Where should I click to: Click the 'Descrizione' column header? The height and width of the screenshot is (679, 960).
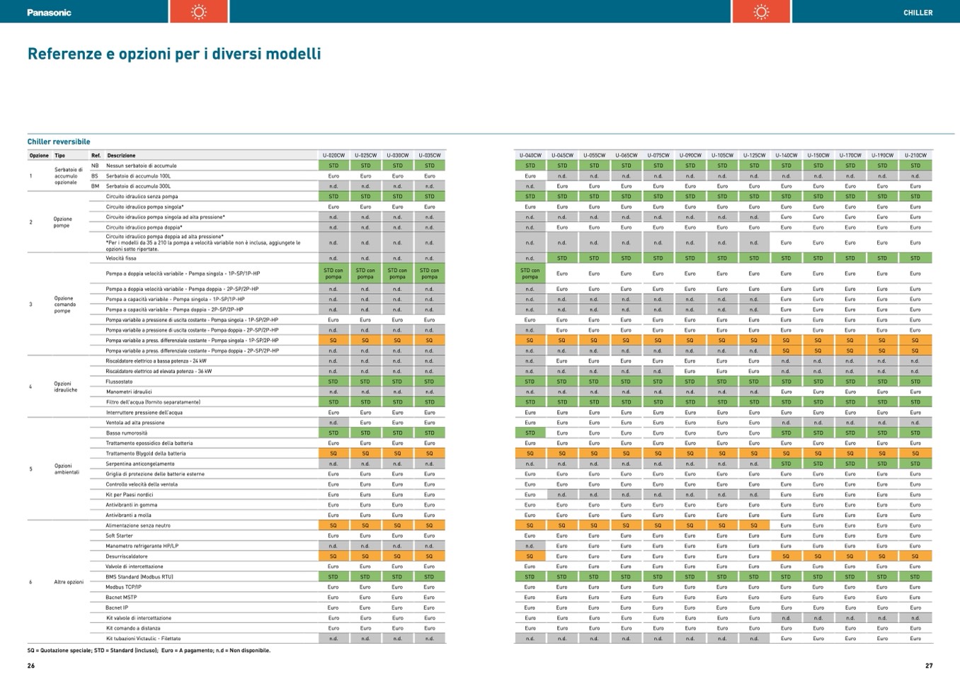click(121, 155)
